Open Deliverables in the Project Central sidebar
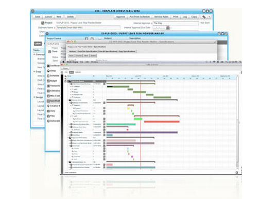This screenshot has height=199, width=260. click(x=54, y=121)
